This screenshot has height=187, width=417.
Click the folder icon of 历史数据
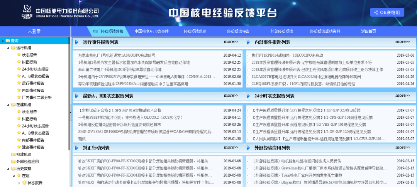click(x=13, y=168)
